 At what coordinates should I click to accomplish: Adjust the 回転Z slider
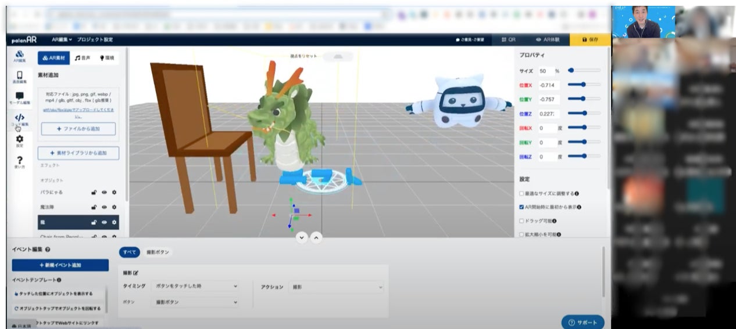(584, 156)
